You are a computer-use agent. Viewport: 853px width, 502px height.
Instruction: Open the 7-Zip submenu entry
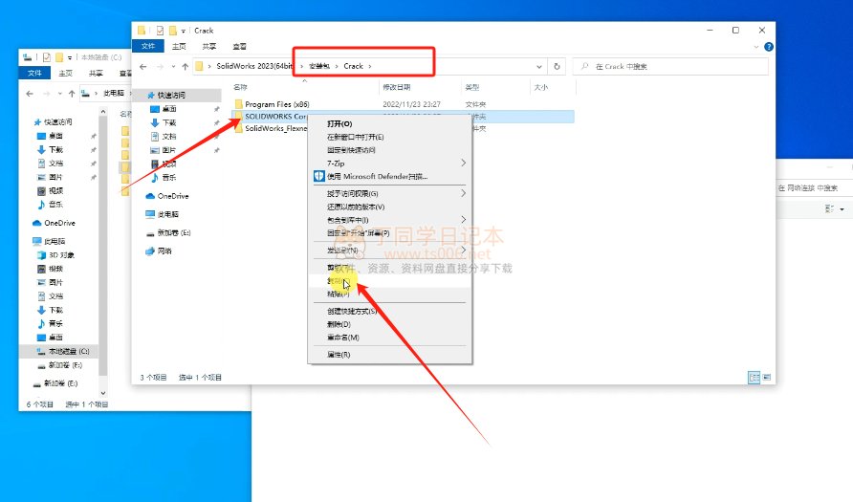click(x=336, y=164)
